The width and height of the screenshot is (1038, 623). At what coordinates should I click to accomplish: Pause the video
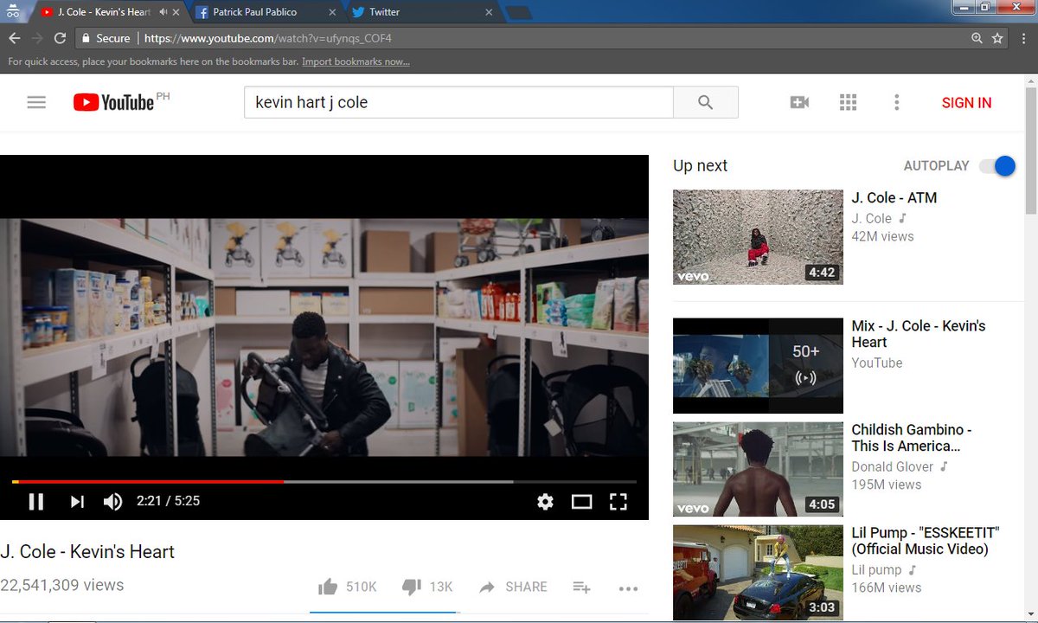coord(35,501)
